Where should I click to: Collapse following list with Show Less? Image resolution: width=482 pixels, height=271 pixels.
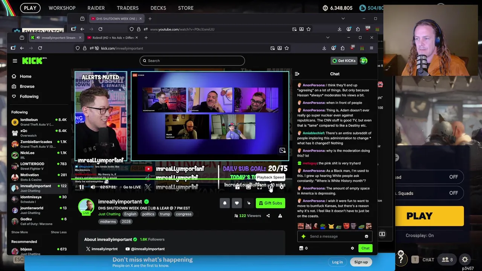click(59, 232)
